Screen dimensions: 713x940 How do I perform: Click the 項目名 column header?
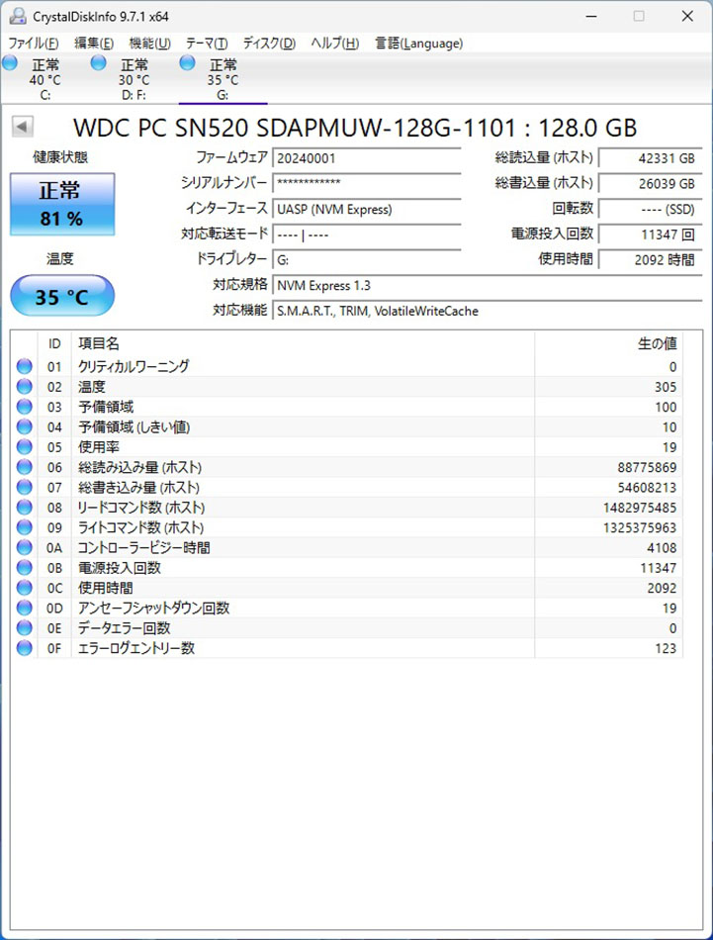(99, 343)
